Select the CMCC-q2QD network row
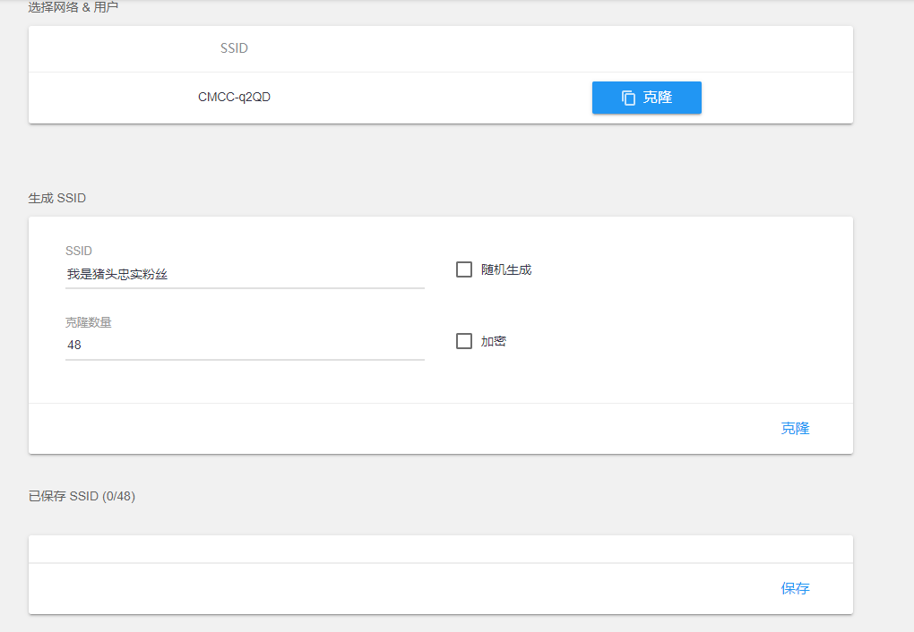Image resolution: width=914 pixels, height=632 pixels. tap(234, 98)
